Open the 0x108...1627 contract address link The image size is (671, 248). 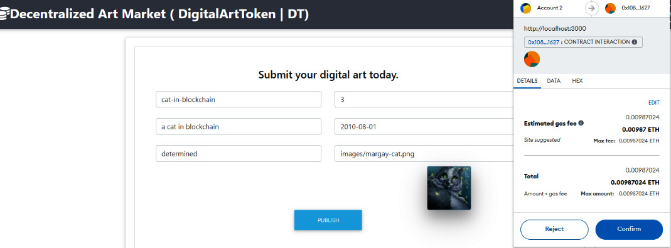(543, 43)
